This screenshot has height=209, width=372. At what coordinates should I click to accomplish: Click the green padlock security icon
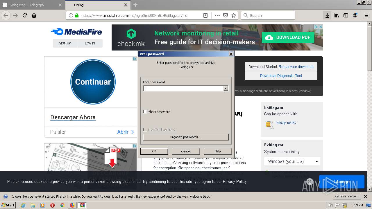pyautogui.click(x=77, y=15)
